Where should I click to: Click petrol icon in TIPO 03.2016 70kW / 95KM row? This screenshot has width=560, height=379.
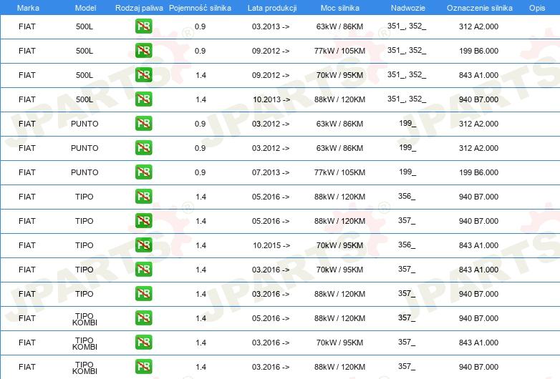pos(143,269)
